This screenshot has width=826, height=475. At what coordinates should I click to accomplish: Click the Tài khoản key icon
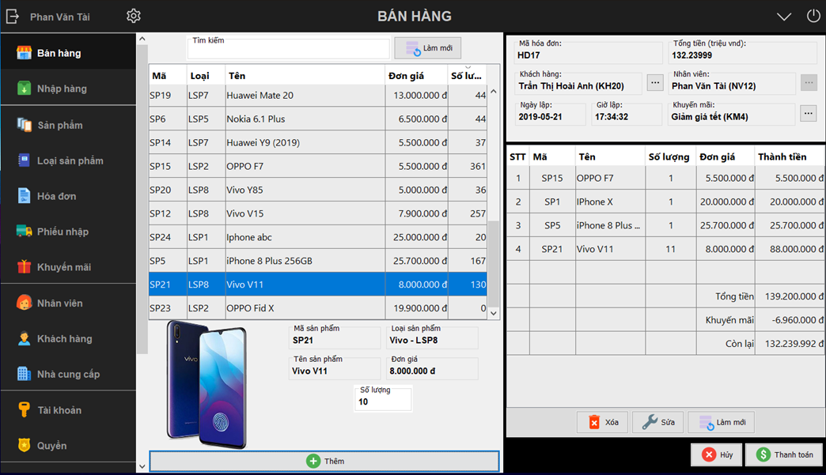coord(24,409)
